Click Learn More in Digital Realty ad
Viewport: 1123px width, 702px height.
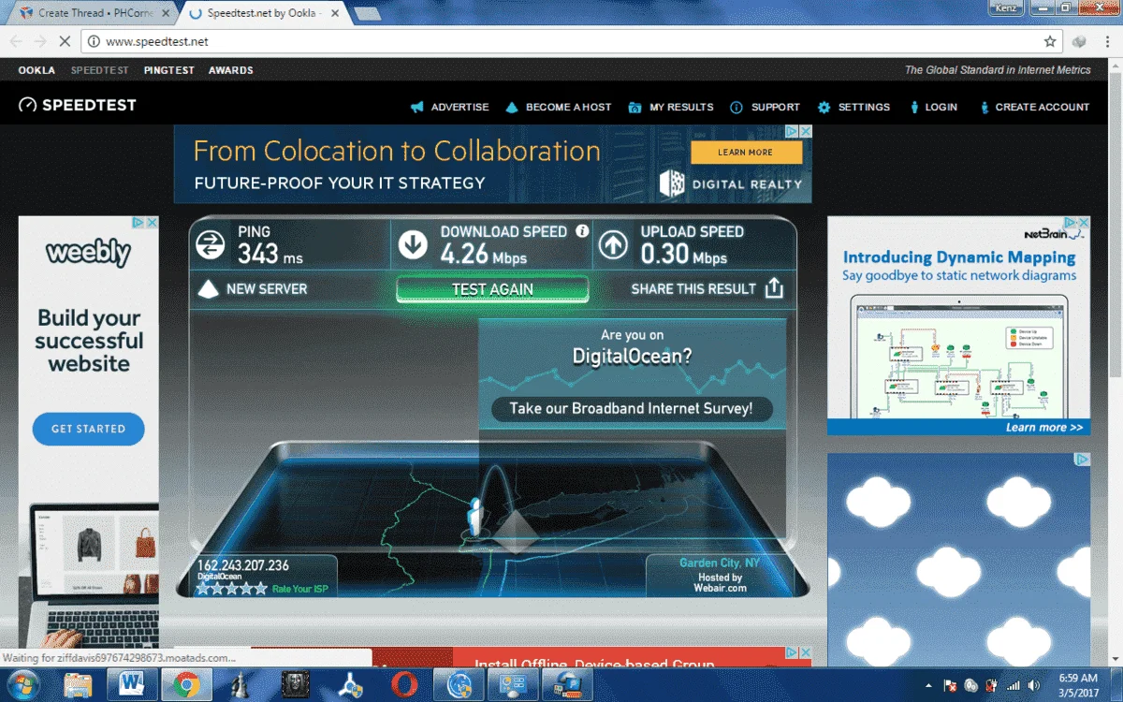click(746, 153)
